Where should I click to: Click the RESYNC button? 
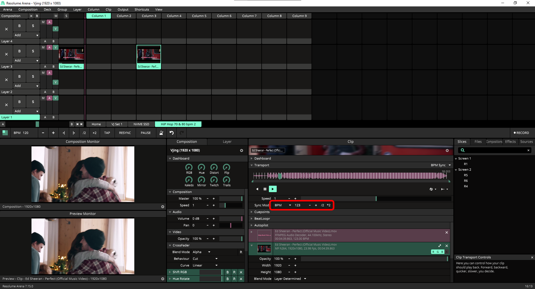click(x=125, y=133)
